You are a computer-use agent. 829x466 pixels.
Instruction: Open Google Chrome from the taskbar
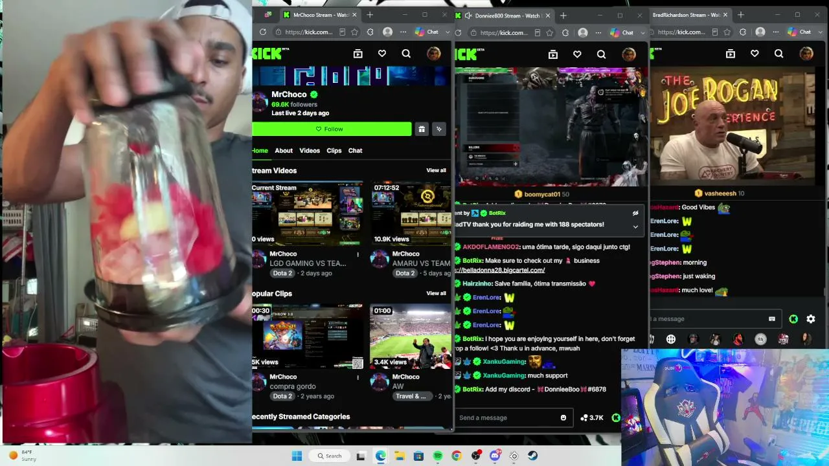click(457, 456)
